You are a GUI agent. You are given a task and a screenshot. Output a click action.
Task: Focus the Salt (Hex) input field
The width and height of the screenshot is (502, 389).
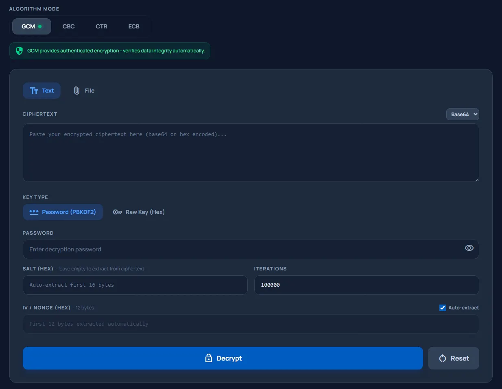135,285
